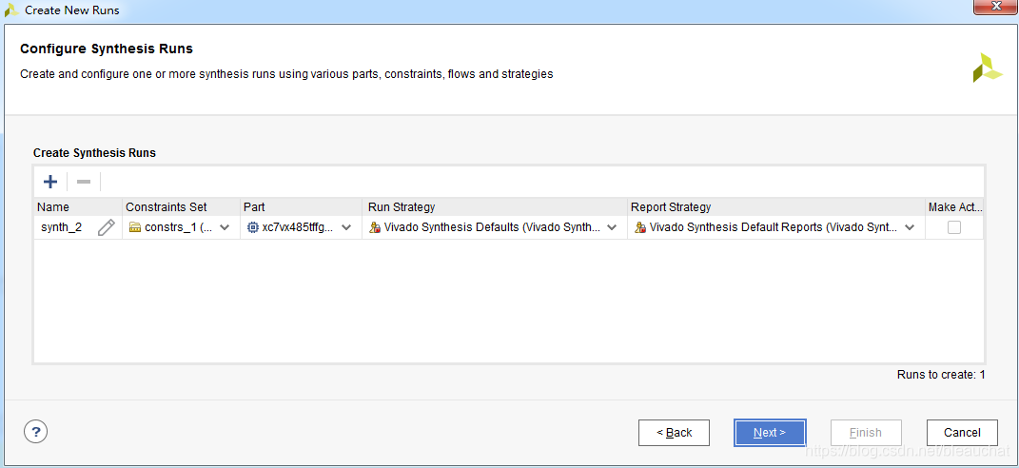The image size is (1019, 468).
Task: Click the constrs_1 constraints set value
Action: 178,227
